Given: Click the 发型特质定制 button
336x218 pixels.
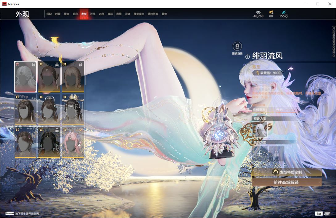Looking at the screenshot, I should click(287, 172).
